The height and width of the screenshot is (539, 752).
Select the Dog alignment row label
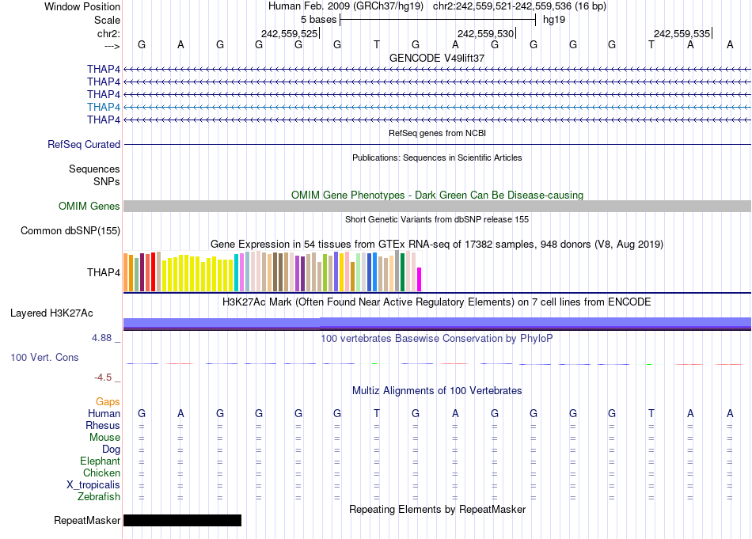pos(112,450)
